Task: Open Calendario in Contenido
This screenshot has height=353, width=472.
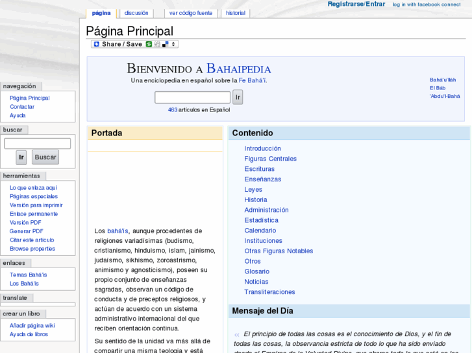Action: coord(260,231)
